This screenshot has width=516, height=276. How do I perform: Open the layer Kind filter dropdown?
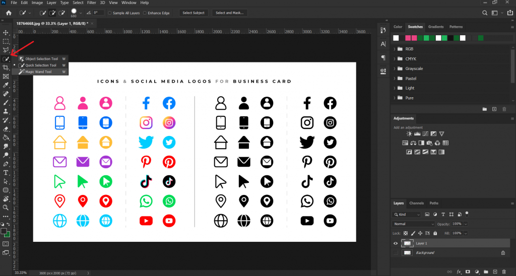click(407, 215)
